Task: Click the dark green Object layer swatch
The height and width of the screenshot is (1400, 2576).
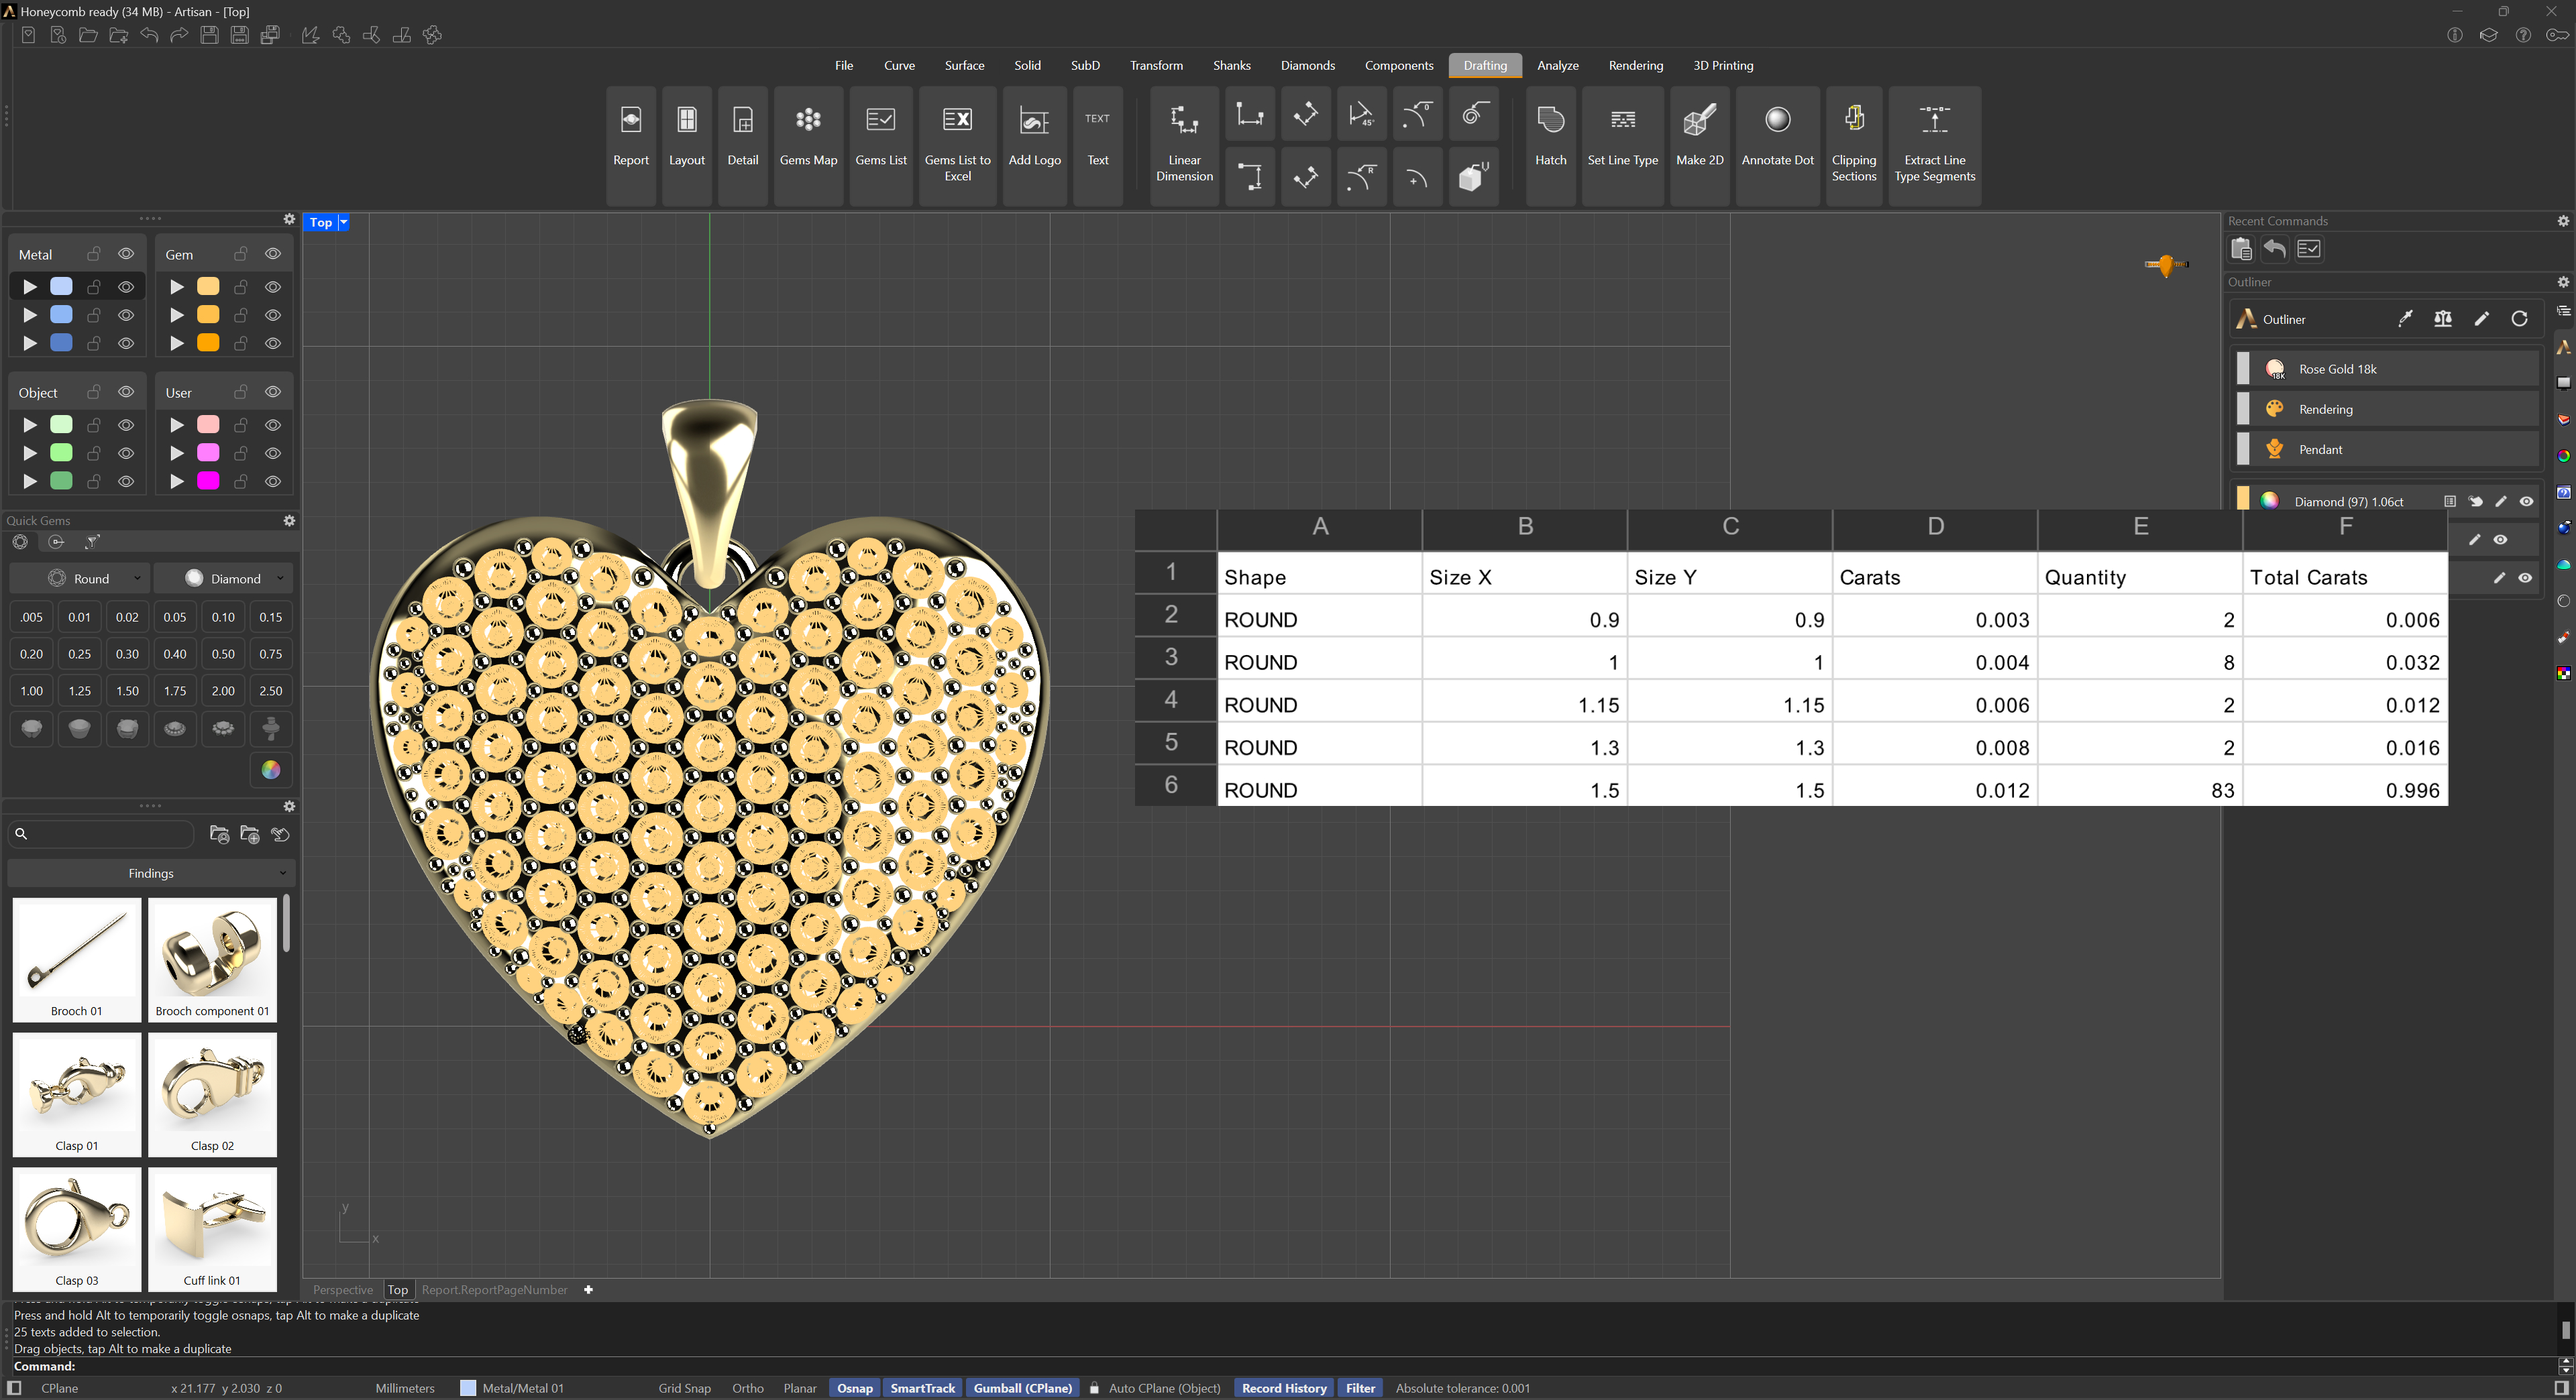Action: coord(61,481)
